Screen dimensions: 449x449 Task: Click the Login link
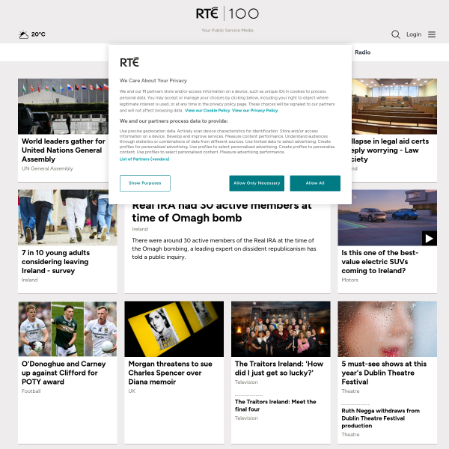tap(414, 34)
